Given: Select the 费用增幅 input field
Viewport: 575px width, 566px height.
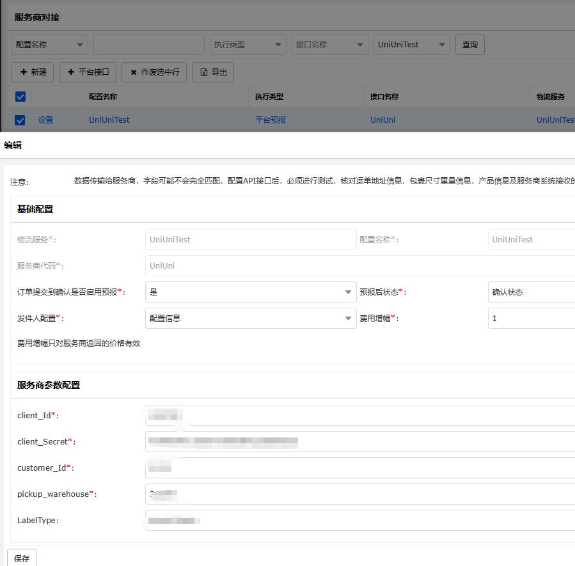Looking at the screenshot, I should click(x=531, y=318).
